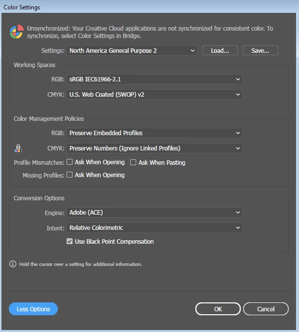Click the Working Spaces section heading
This screenshot has height=332, width=299.
click(35, 65)
